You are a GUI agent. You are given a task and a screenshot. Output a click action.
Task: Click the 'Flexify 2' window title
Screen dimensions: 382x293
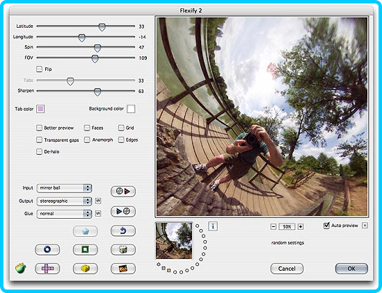[191, 10]
